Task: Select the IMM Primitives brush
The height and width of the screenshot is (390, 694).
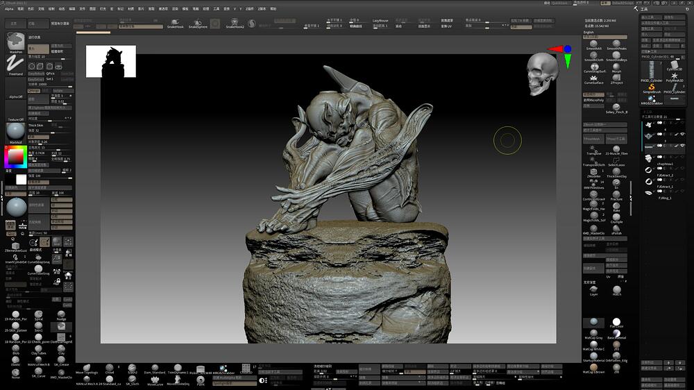Action: tap(593, 184)
